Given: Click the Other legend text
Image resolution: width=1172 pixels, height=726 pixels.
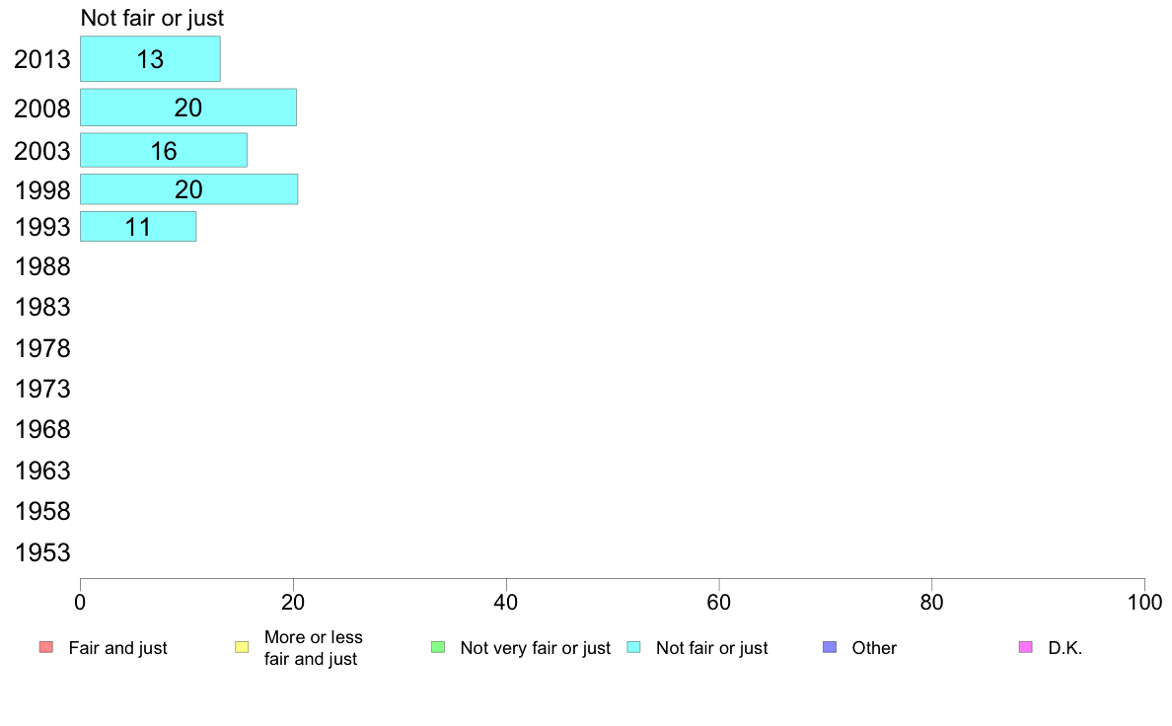Looking at the screenshot, I should coord(874,648).
